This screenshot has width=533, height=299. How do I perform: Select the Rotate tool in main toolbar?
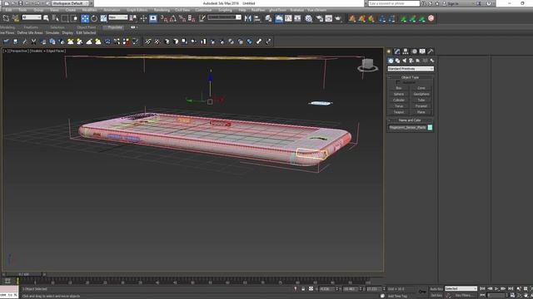tap(94, 18)
